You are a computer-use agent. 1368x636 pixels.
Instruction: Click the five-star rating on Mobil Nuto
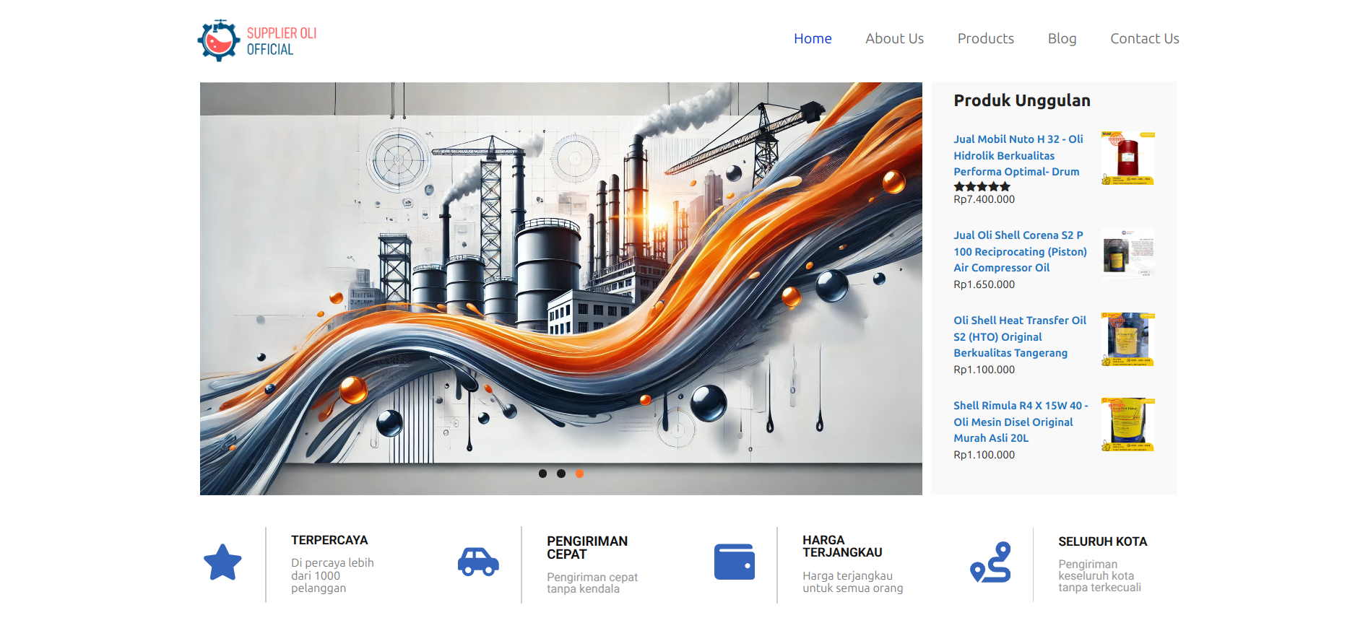pyautogui.click(x=982, y=186)
